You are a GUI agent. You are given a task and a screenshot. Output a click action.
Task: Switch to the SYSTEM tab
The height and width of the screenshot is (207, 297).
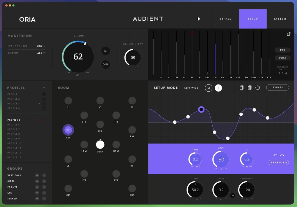pos(280,19)
